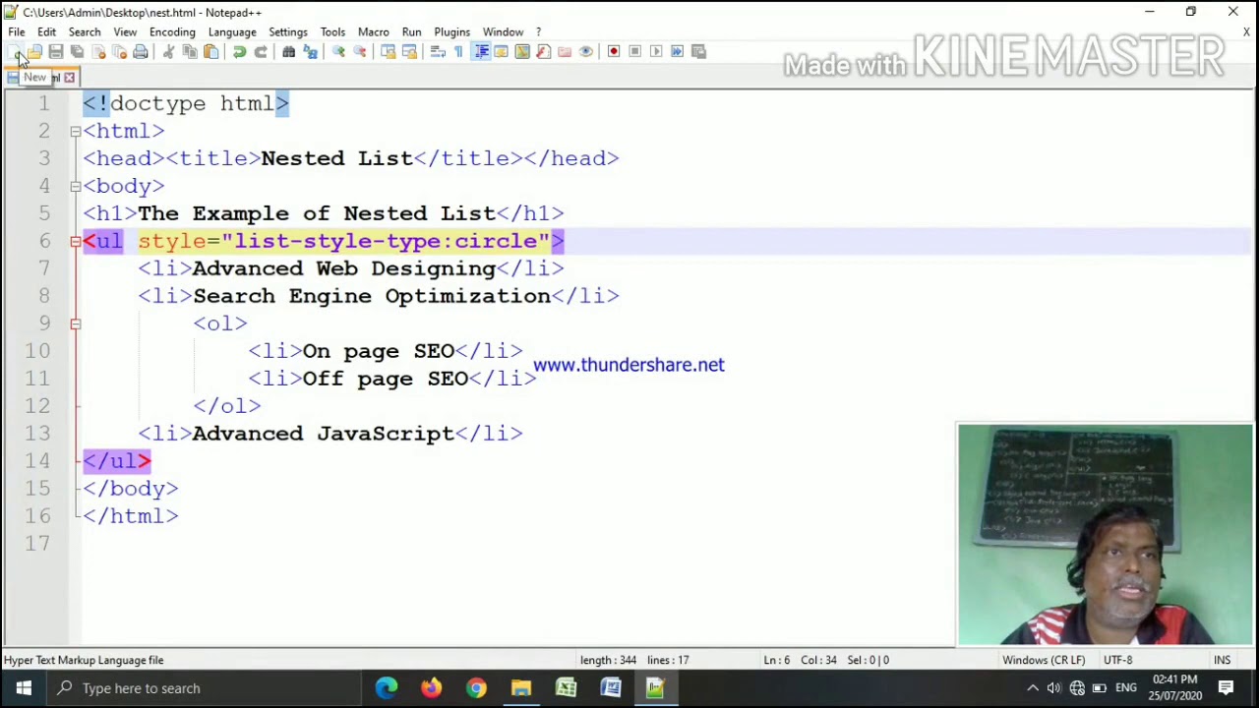Open the Encoding menu
1259x708 pixels.
pyautogui.click(x=172, y=31)
